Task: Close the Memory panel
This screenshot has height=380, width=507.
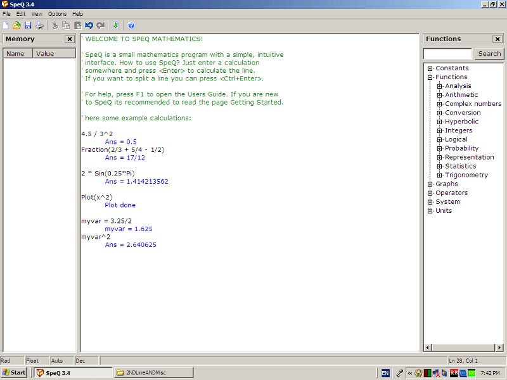Action: pyautogui.click(x=70, y=39)
